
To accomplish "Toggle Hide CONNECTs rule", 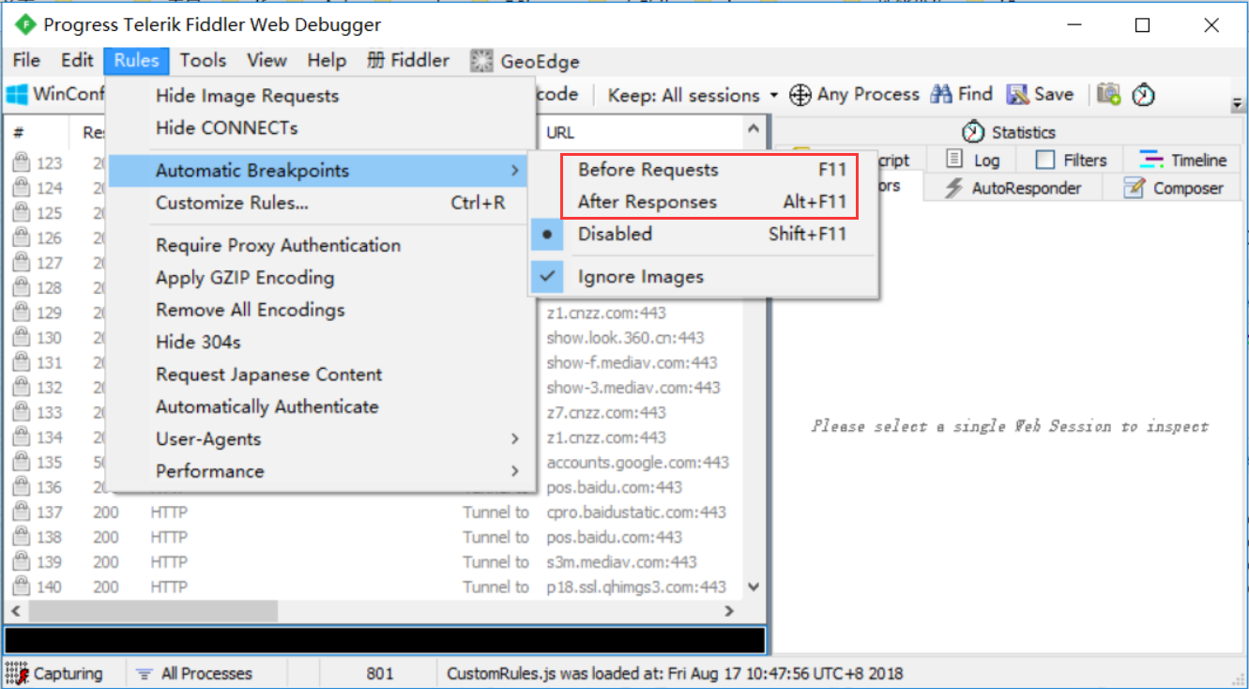I will [321, 128].
